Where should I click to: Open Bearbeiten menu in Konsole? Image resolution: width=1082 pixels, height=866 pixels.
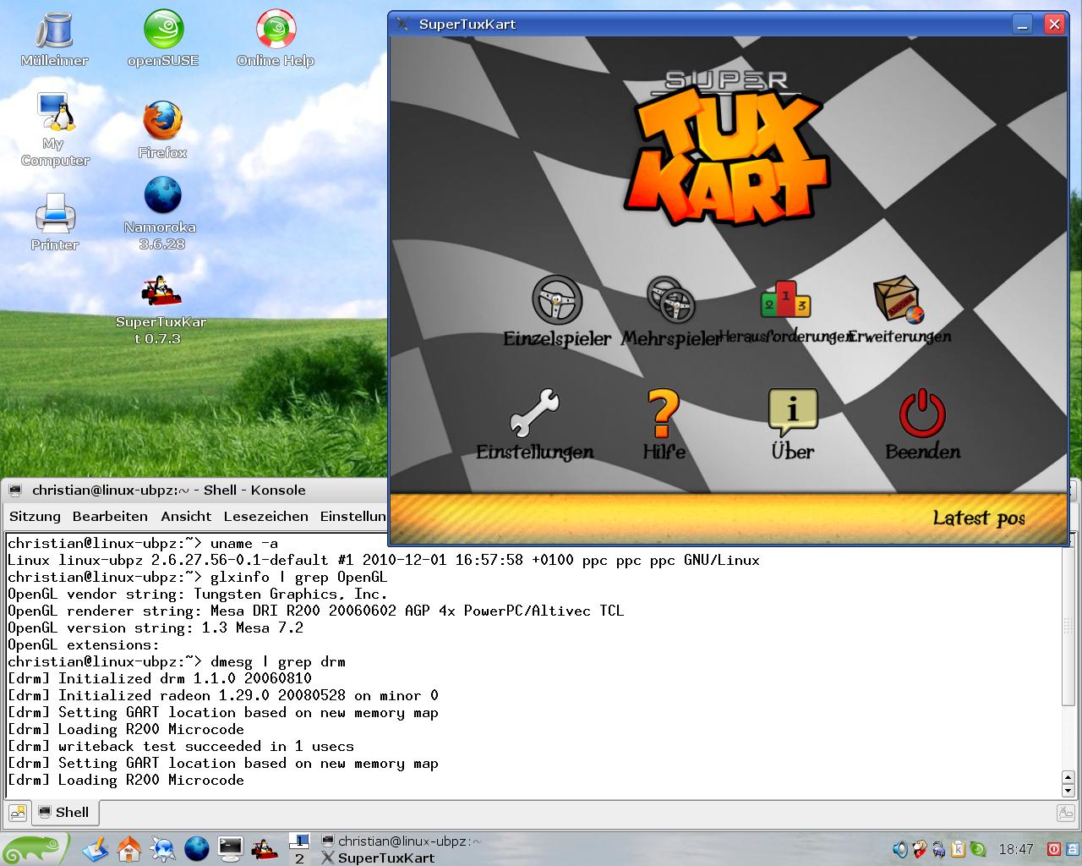click(x=110, y=516)
